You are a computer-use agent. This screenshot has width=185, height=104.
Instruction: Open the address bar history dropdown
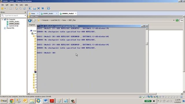174,20
